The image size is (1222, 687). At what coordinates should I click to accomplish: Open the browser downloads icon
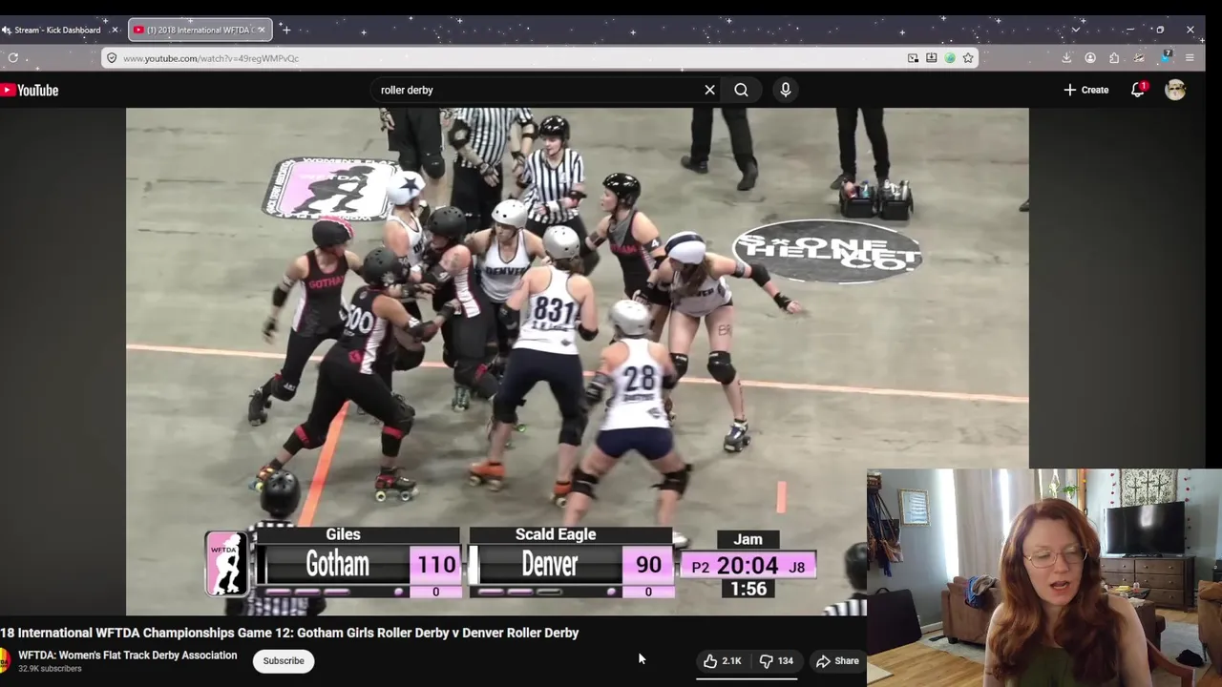tap(1066, 58)
